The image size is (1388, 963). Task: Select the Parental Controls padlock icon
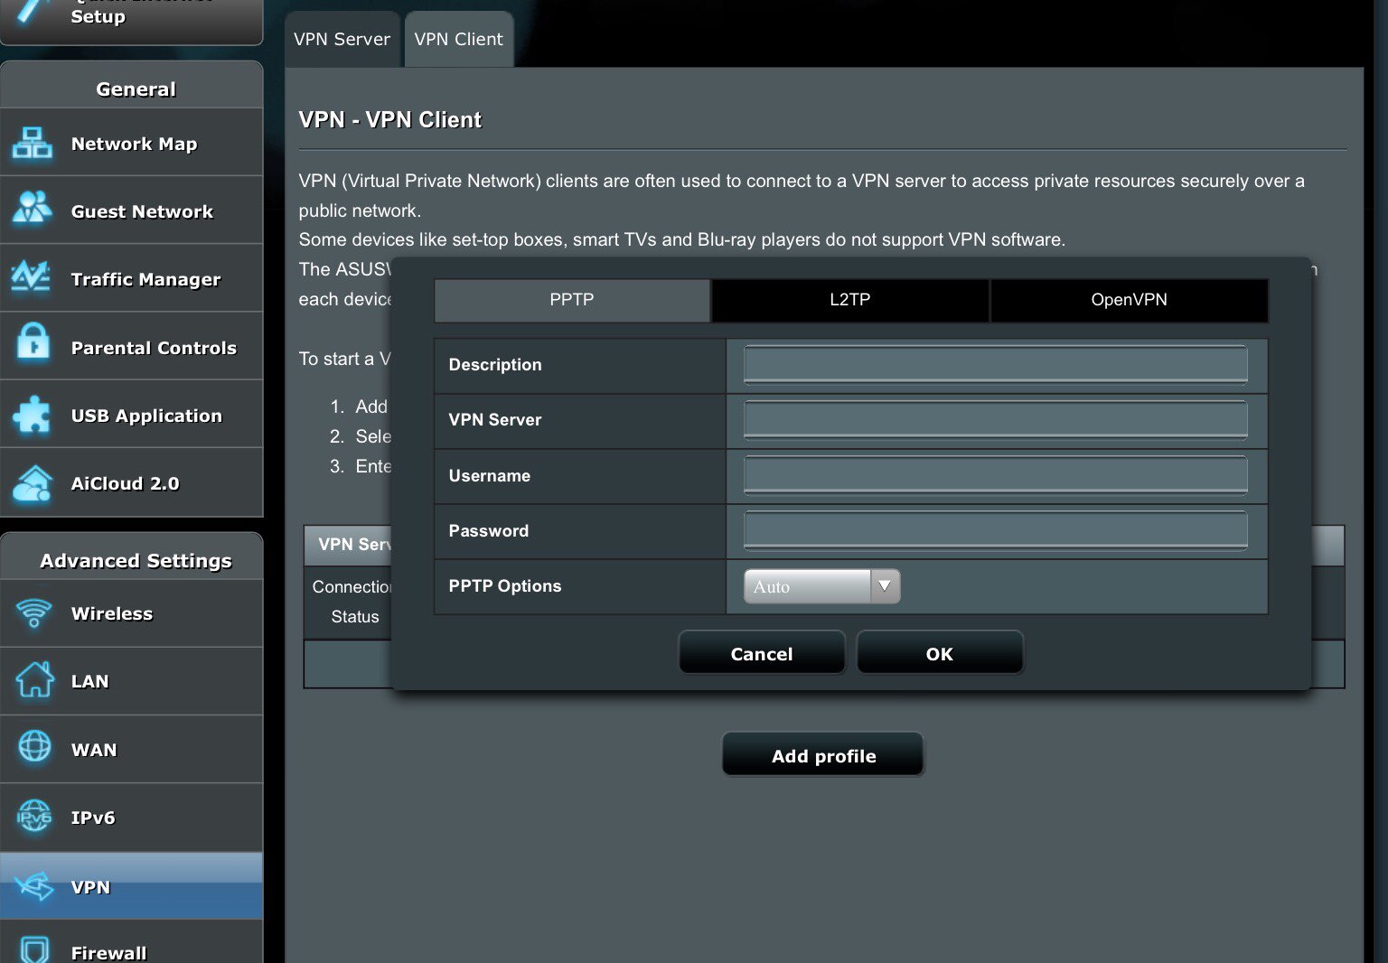(x=33, y=343)
